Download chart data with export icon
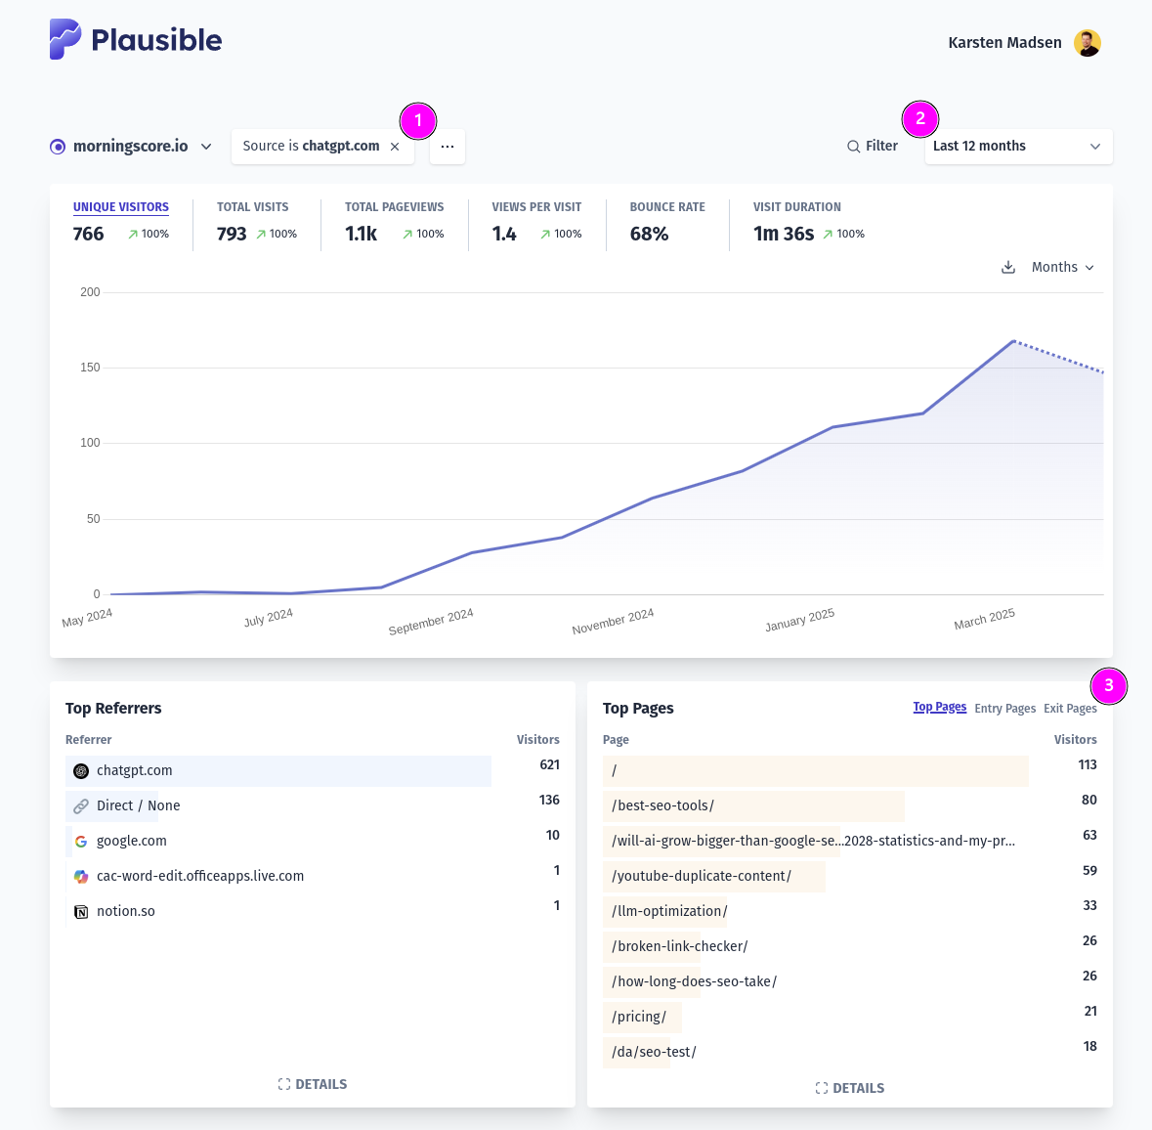 tap(1008, 267)
